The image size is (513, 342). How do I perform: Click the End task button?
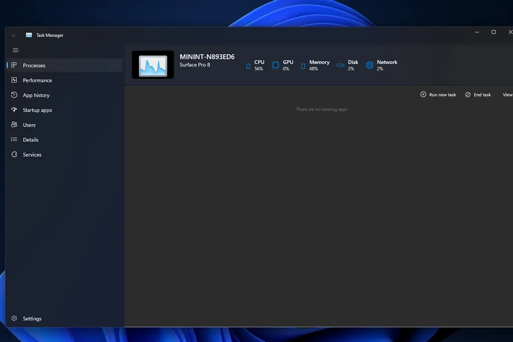[478, 94]
